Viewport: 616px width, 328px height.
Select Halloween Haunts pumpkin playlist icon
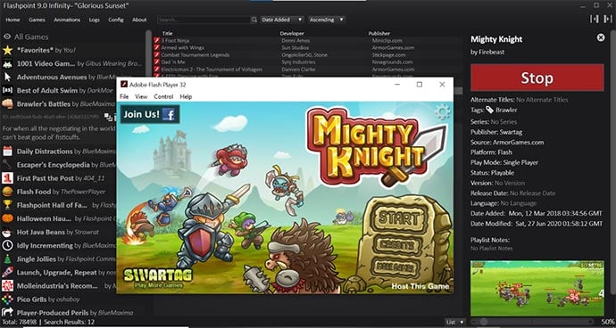7,218
